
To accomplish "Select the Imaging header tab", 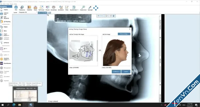I will (6, 7).
